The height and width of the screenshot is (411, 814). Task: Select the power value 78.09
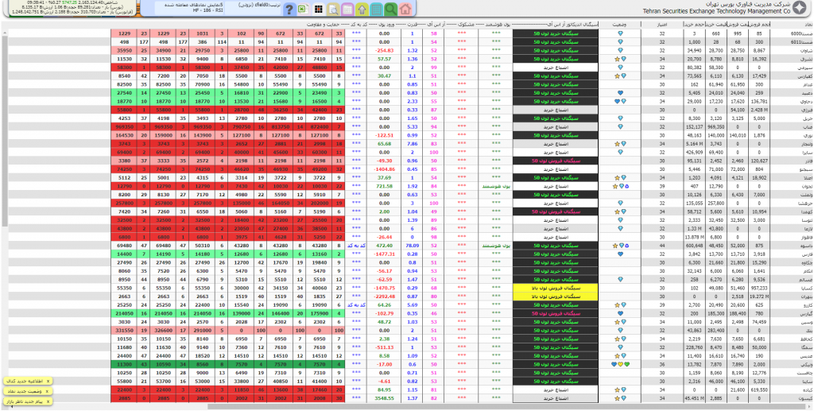413,245
